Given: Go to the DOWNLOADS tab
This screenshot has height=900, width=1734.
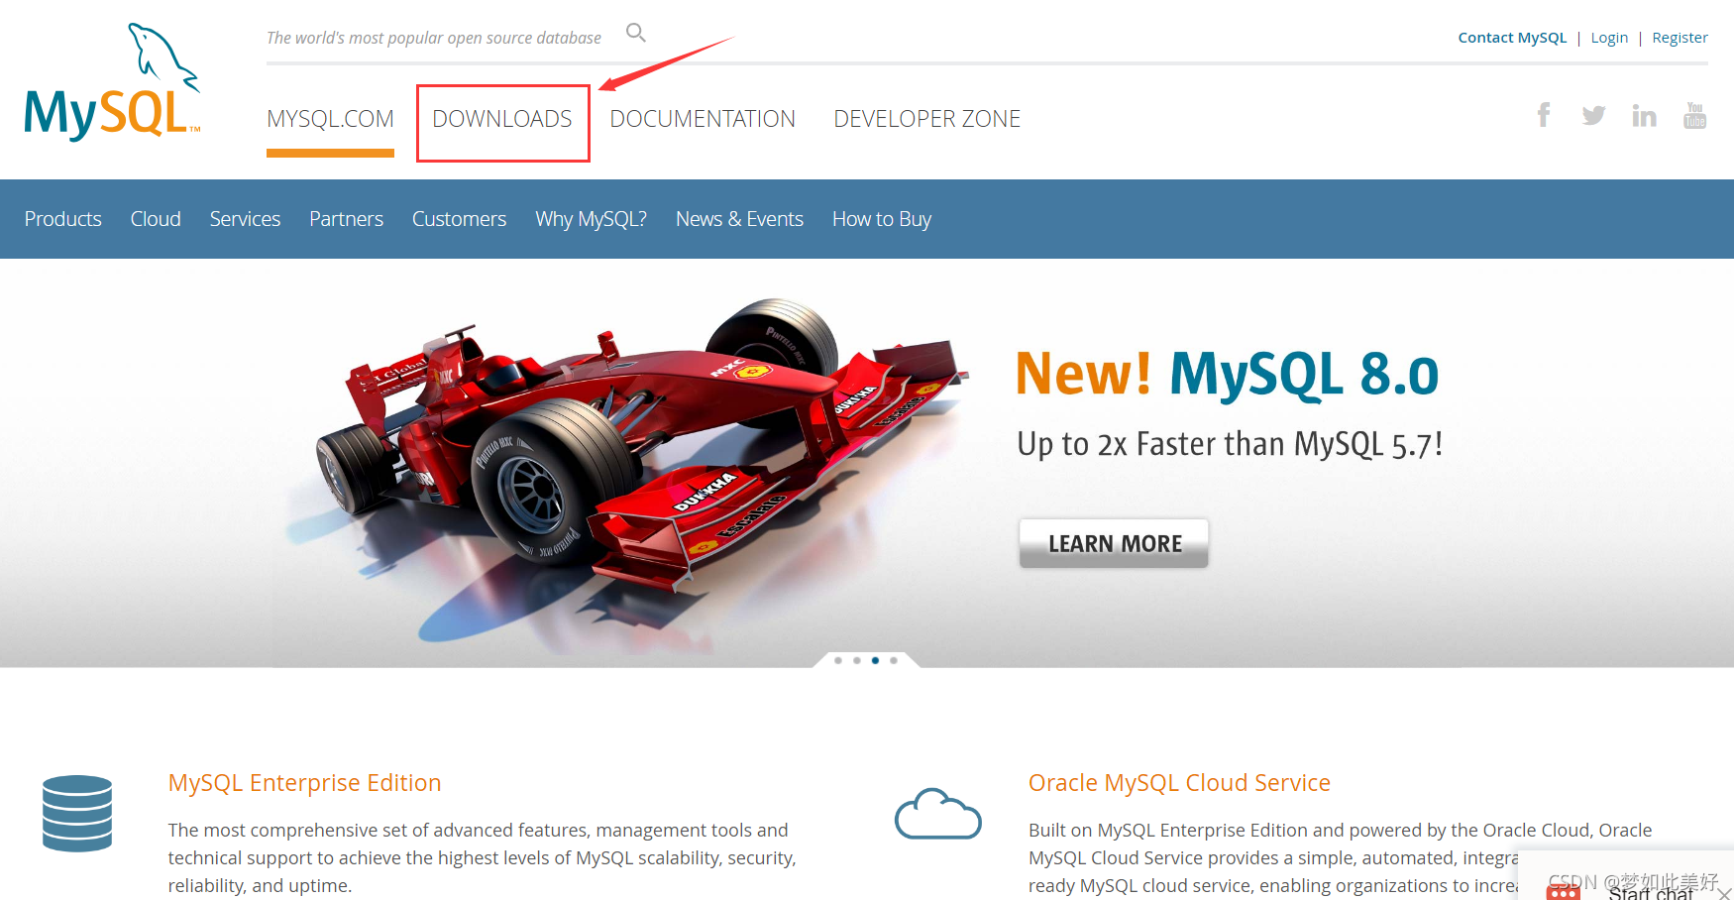Looking at the screenshot, I should (x=502, y=119).
